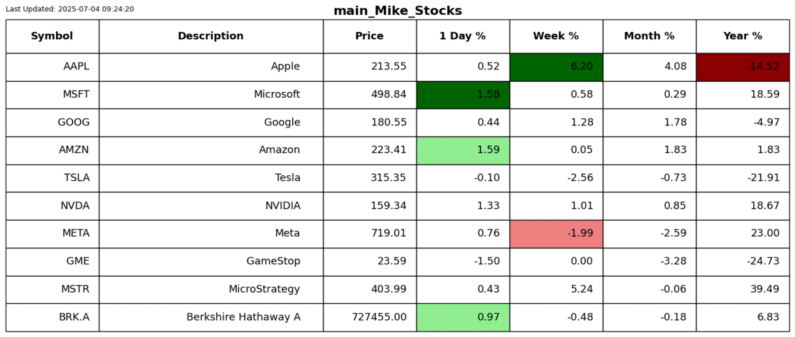Click the Month % column header
Viewport: 795px width, 337px height.
(x=649, y=36)
